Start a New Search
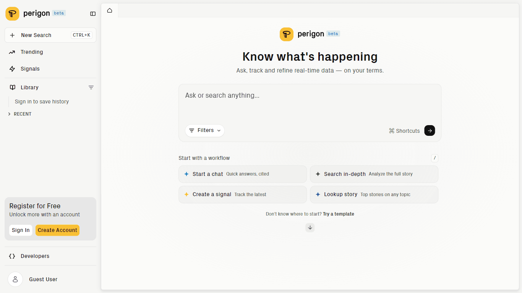This screenshot has height=293, width=522. click(50, 35)
